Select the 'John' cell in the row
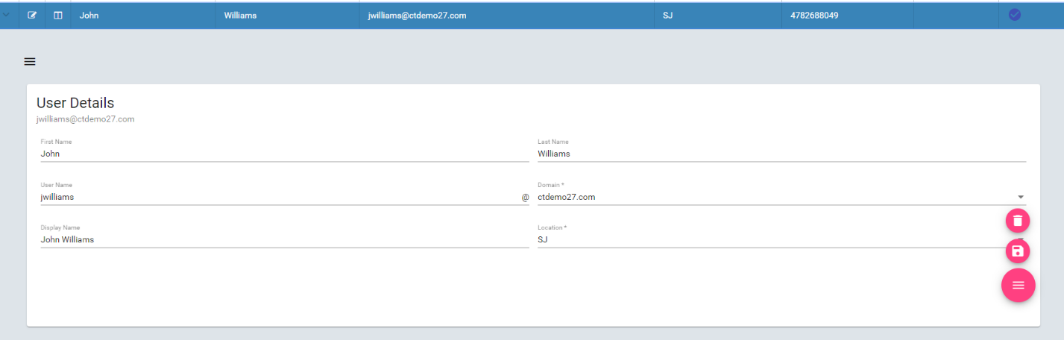The image size is (1064, 340). pos(143,15)
